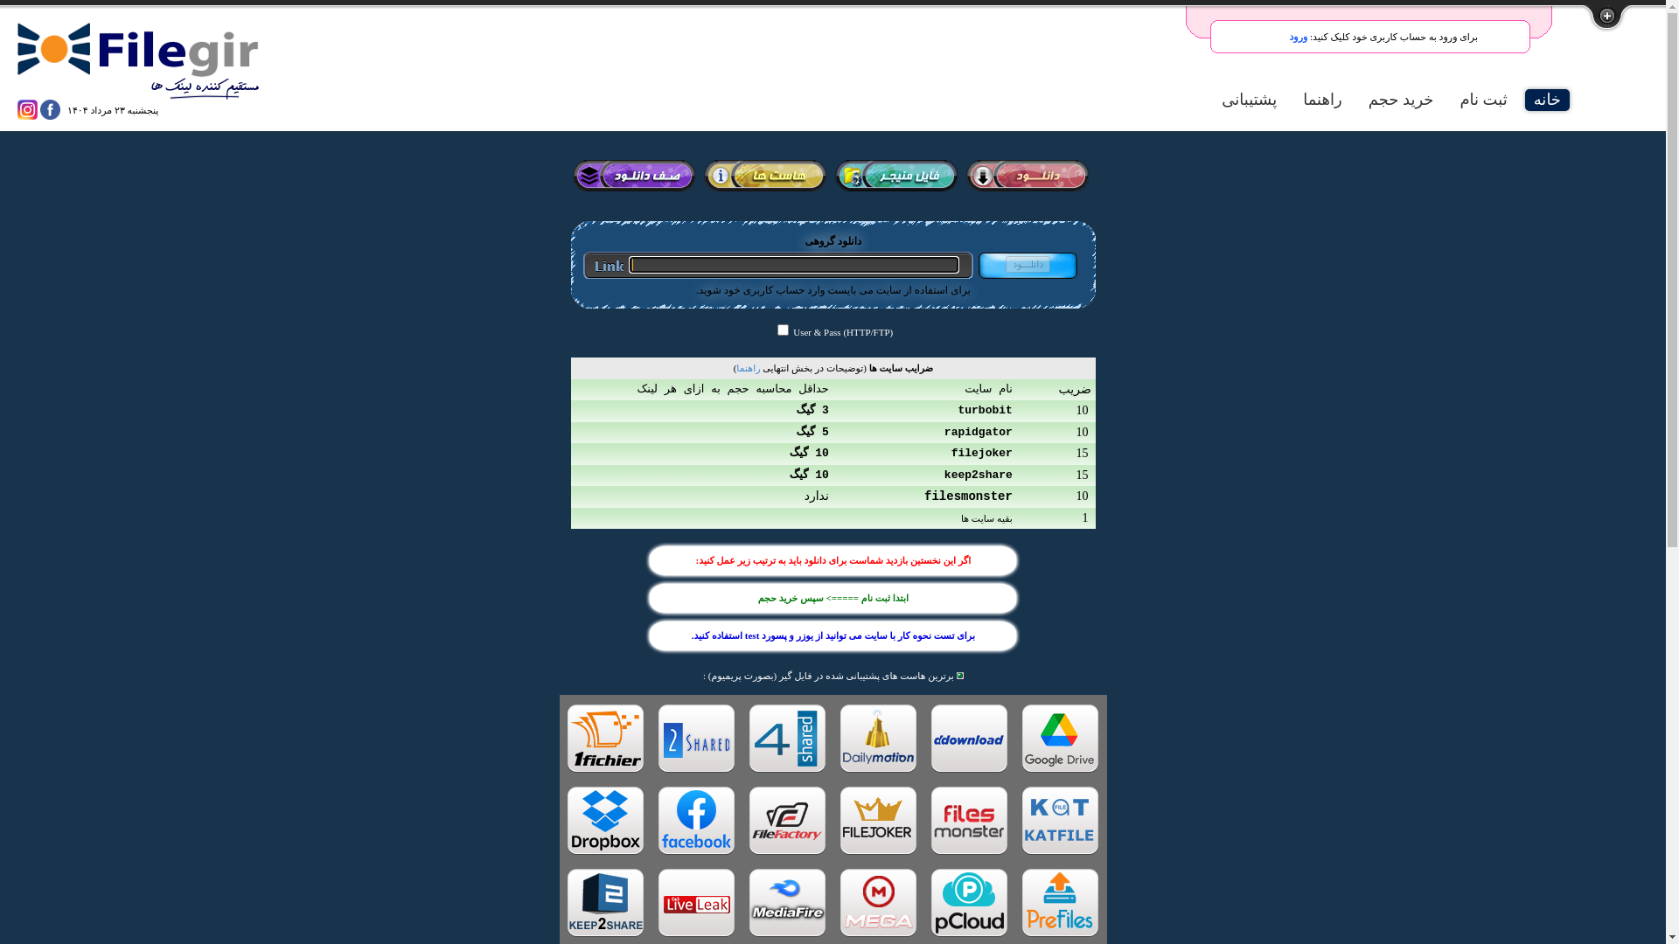Open the خانه home menu item

pos(1547,100)
